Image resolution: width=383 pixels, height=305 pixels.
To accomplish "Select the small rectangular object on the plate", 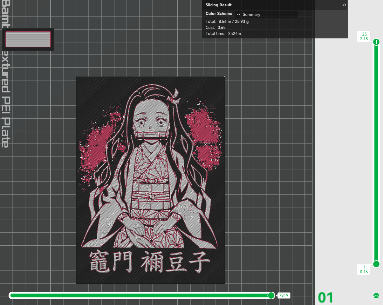I will pos(28,39).
